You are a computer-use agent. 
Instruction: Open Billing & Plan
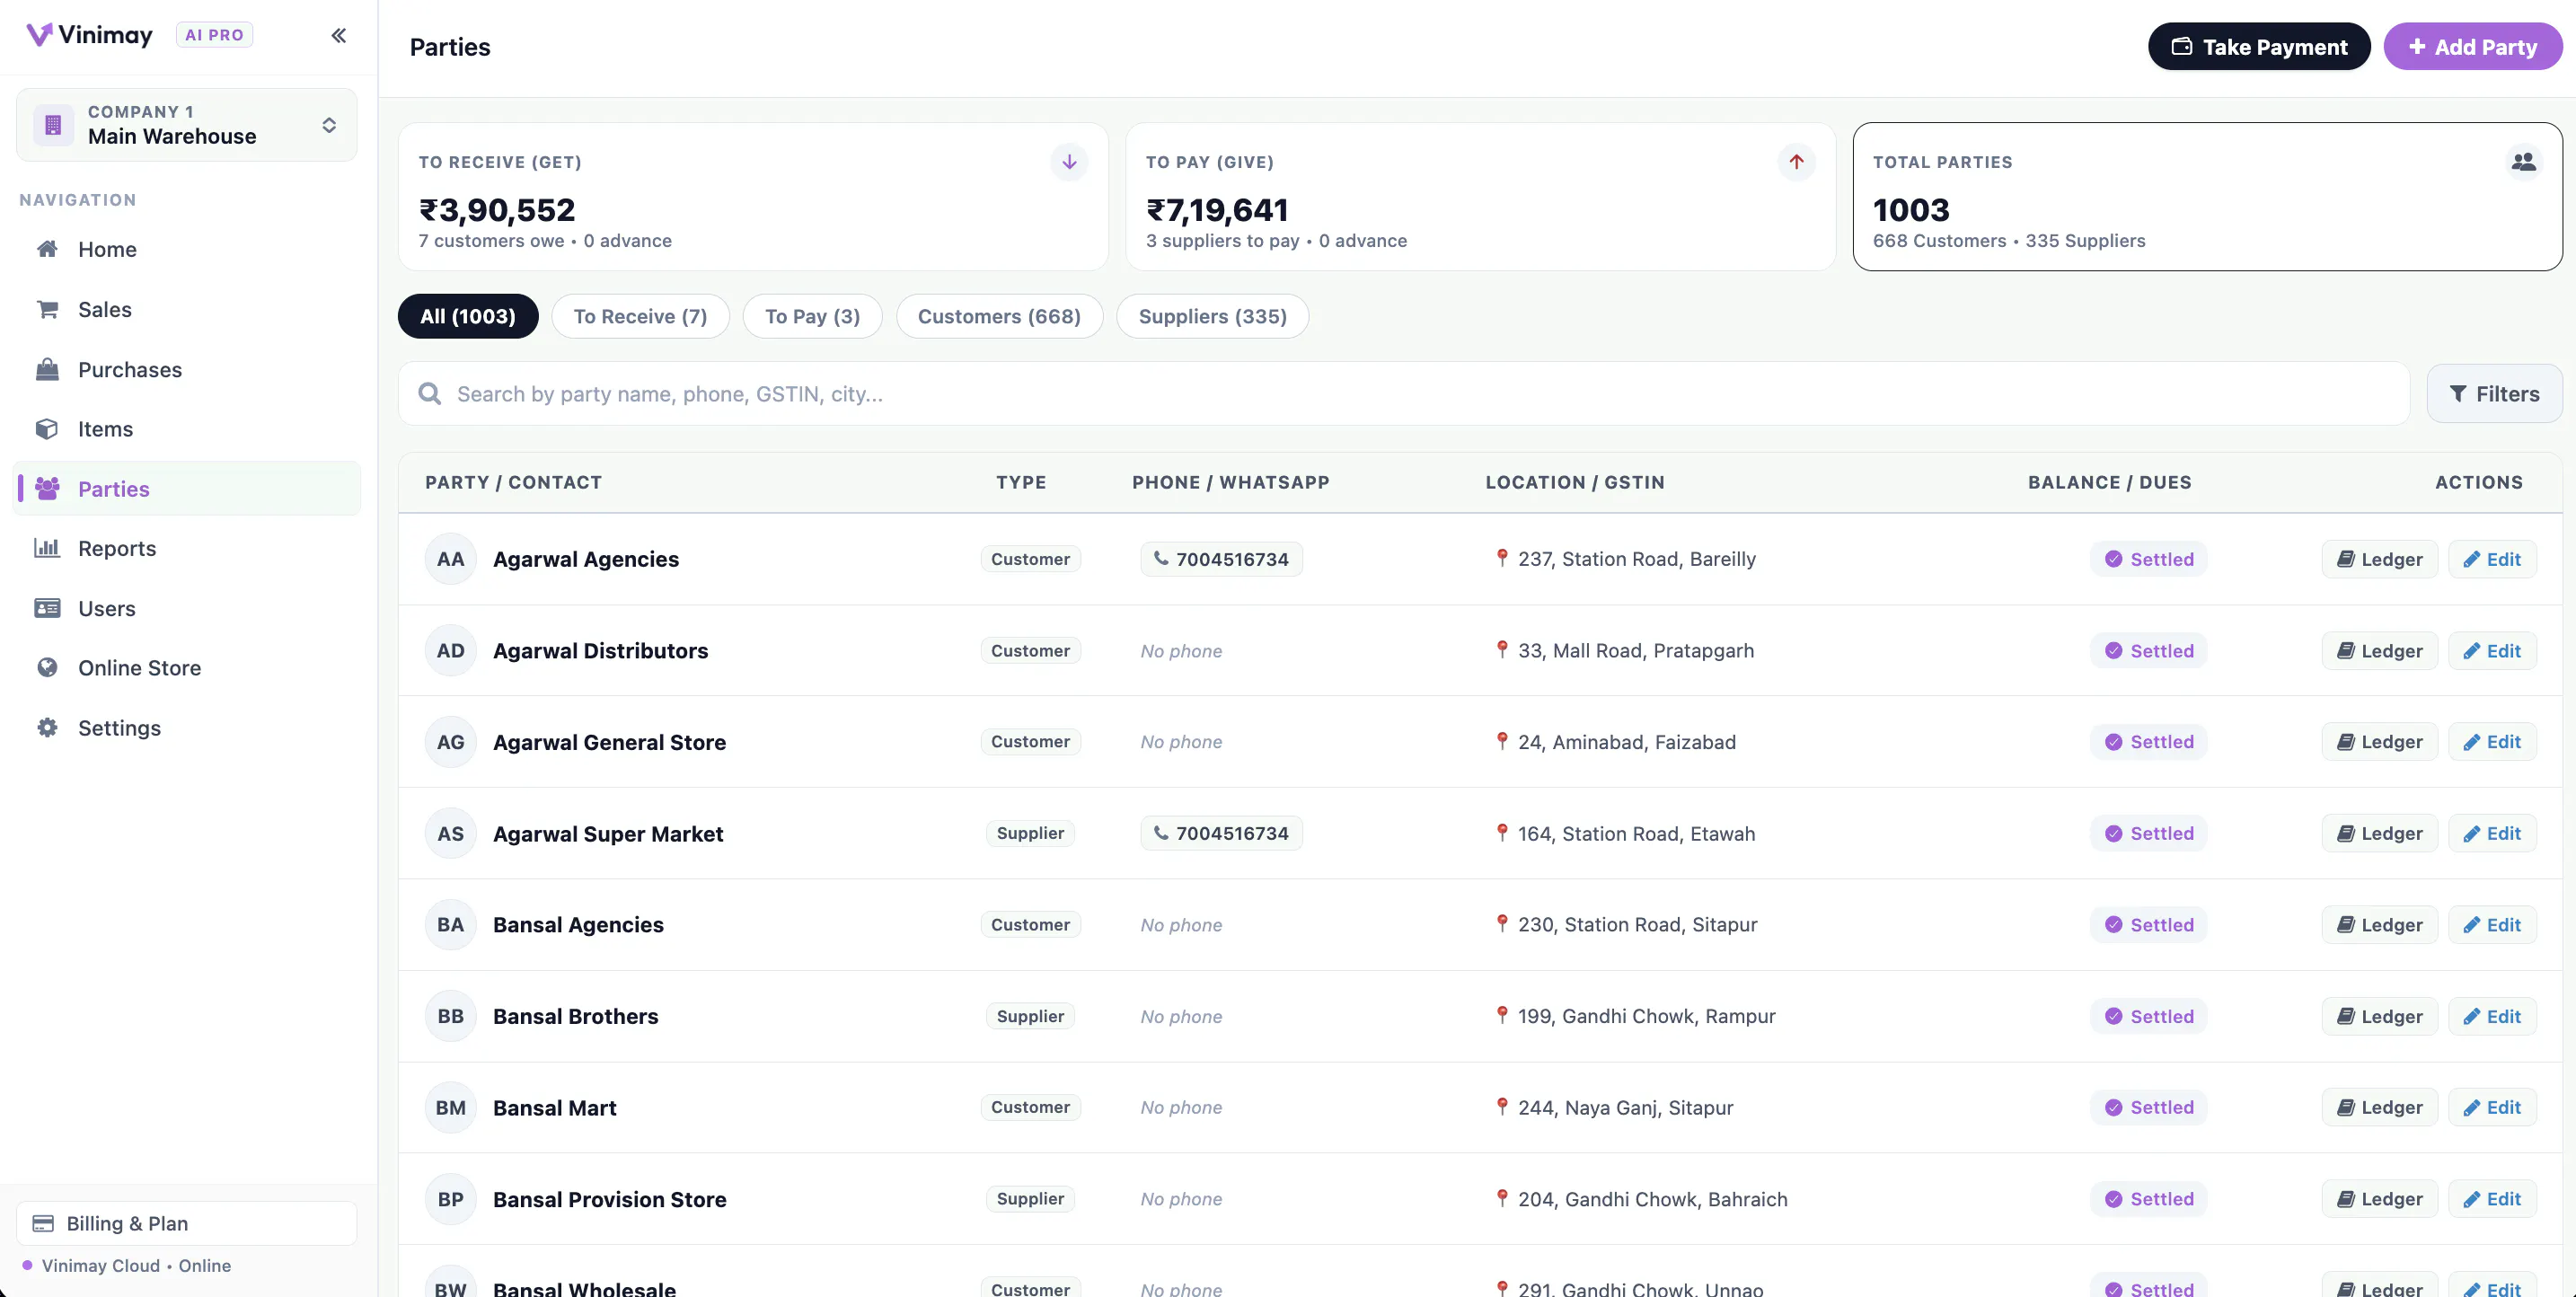(x=187, y=1223)
